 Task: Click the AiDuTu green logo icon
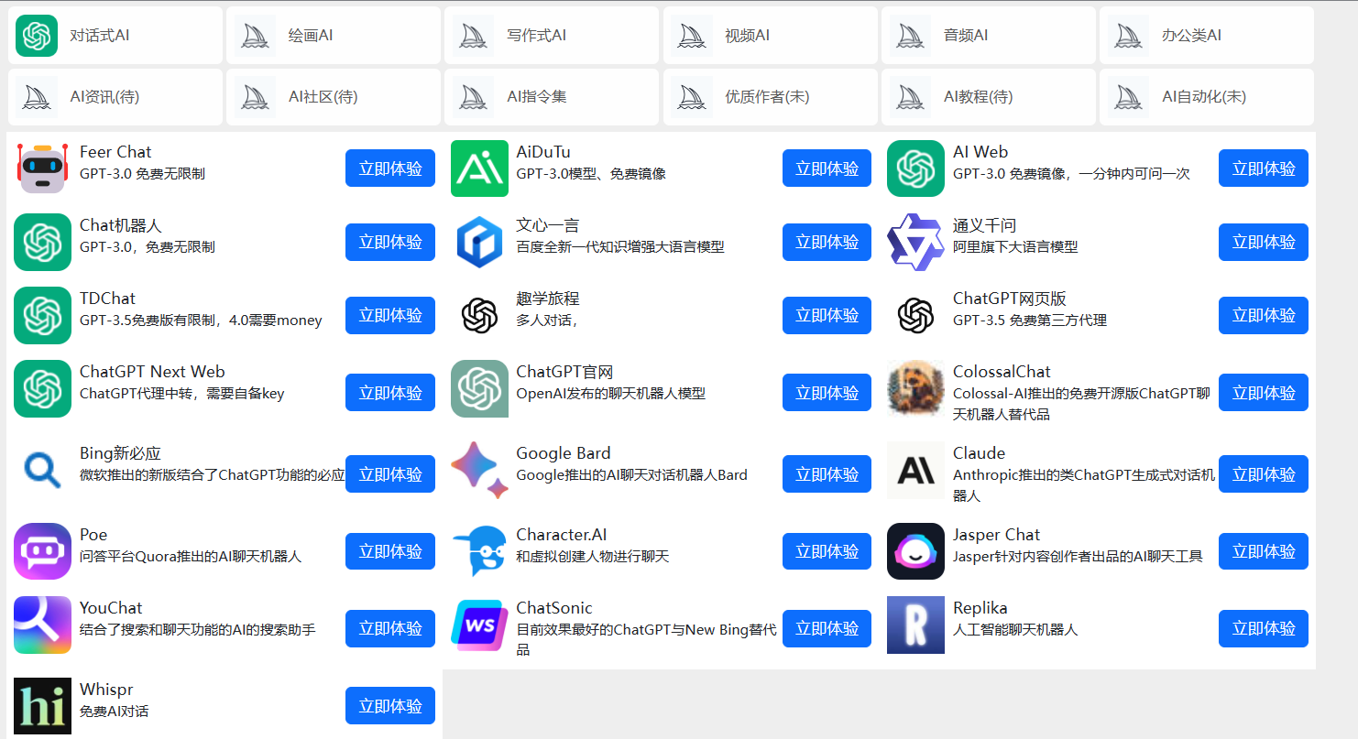479,168
